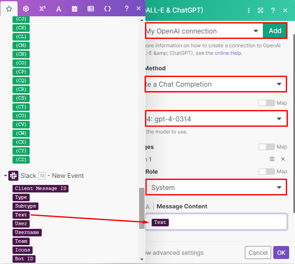Open the math functions tab
Viewport: 295px width, 264px height.
point(42,9)
